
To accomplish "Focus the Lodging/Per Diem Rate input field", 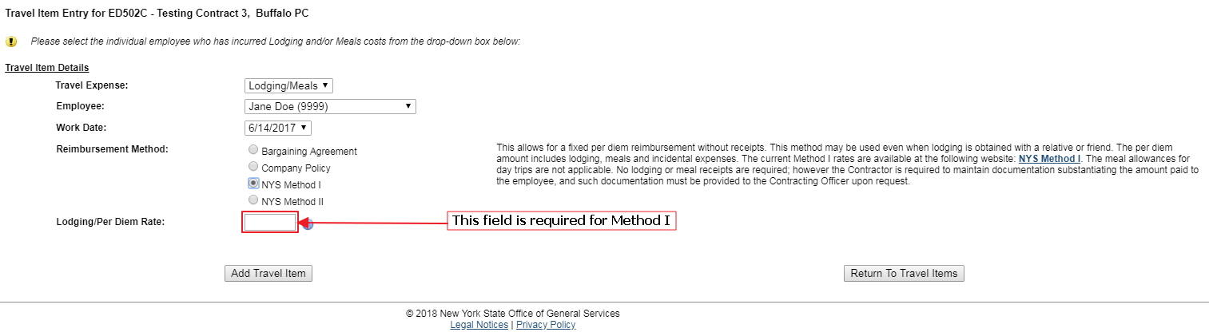I will coord(270,223).
